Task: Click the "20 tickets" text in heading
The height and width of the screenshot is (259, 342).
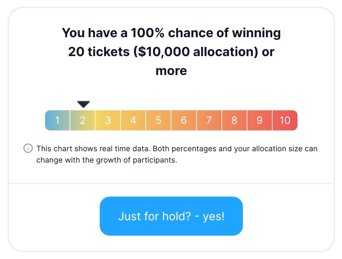Action: [99, 52]
